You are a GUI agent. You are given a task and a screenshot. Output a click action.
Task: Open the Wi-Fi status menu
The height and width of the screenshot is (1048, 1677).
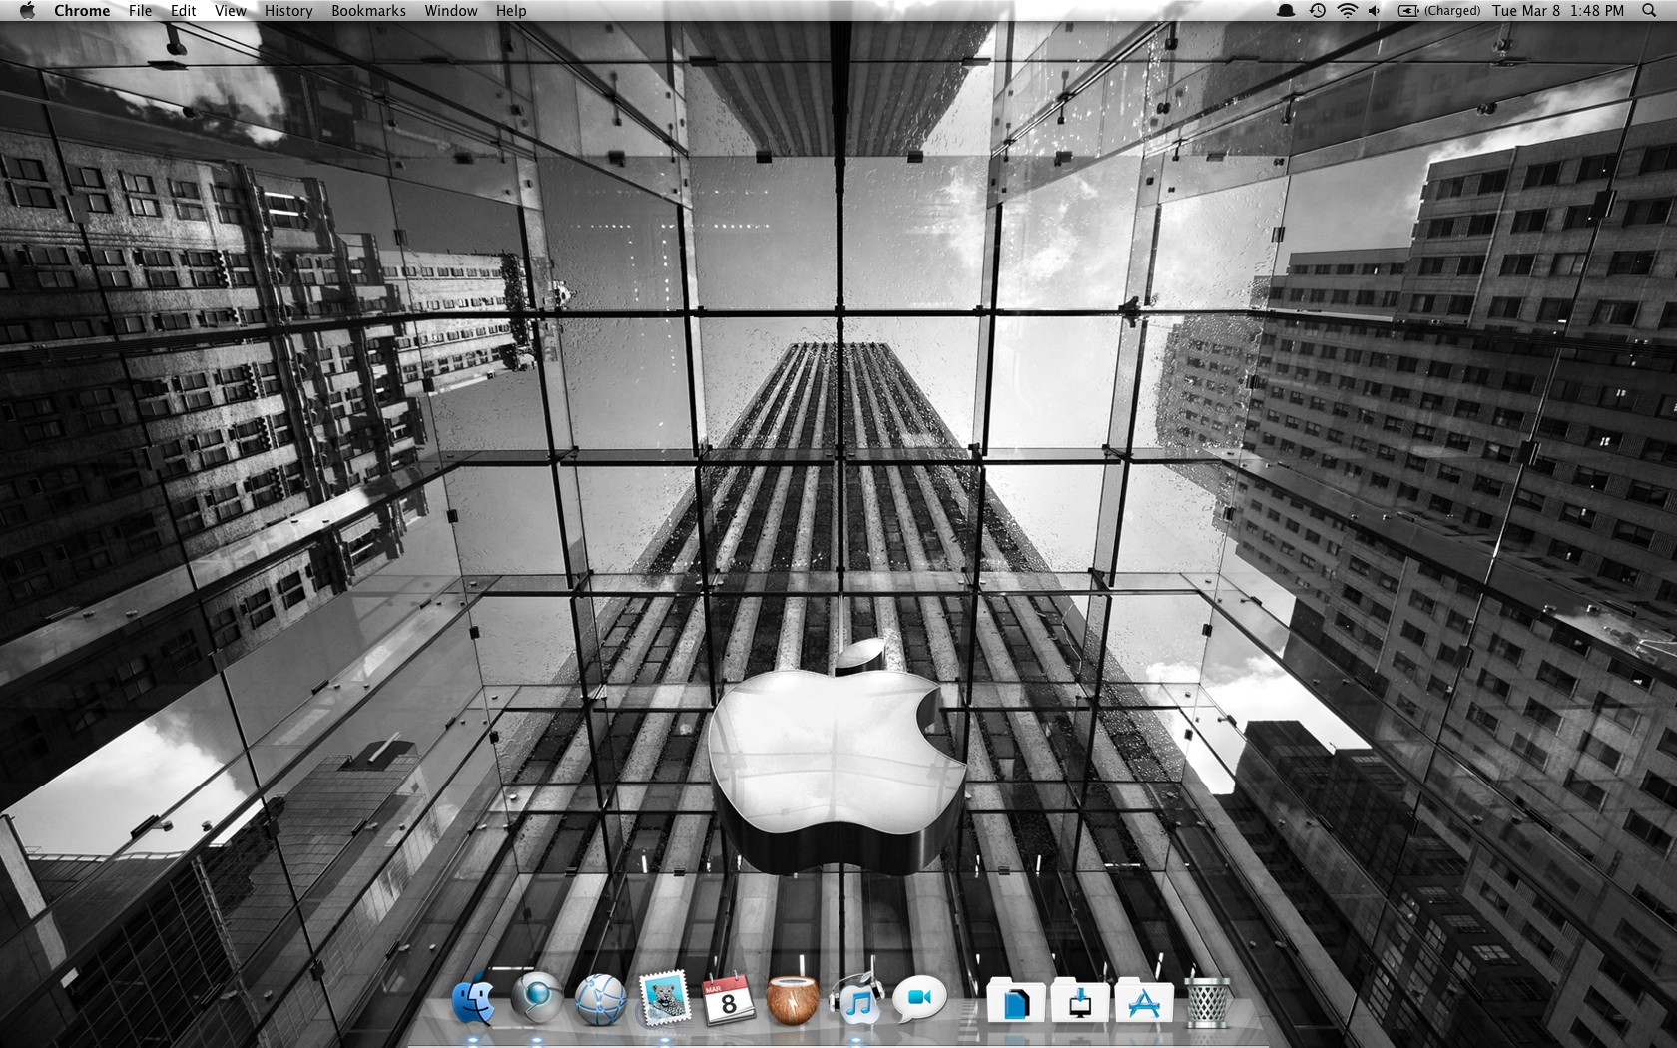tap(1348, 10)
